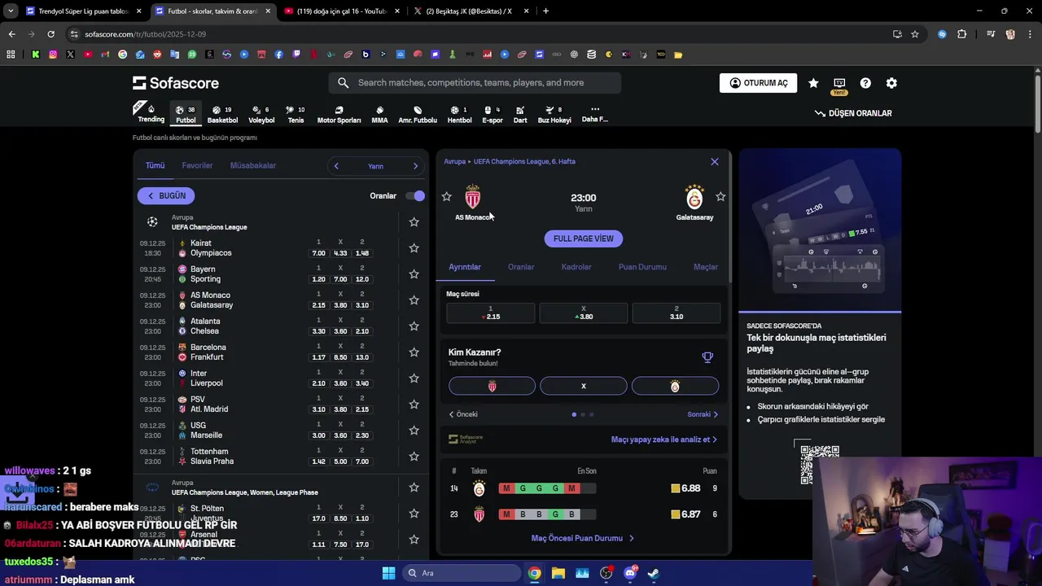The height and width of the screenshot is (586, 1042).
Task: Go to next day in date selector
Action: [415, 166]
